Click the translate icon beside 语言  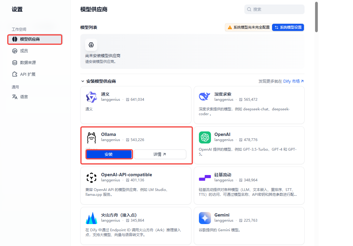click(x=15, y=97)
